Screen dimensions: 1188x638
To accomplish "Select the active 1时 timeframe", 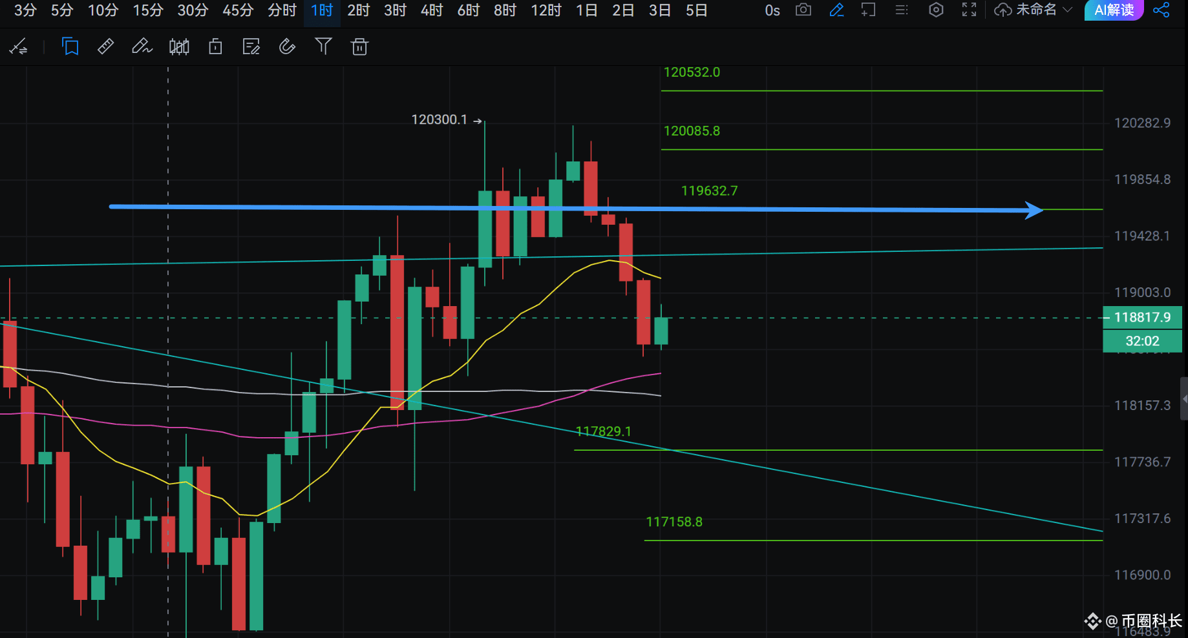I will [x=322, y=10].
